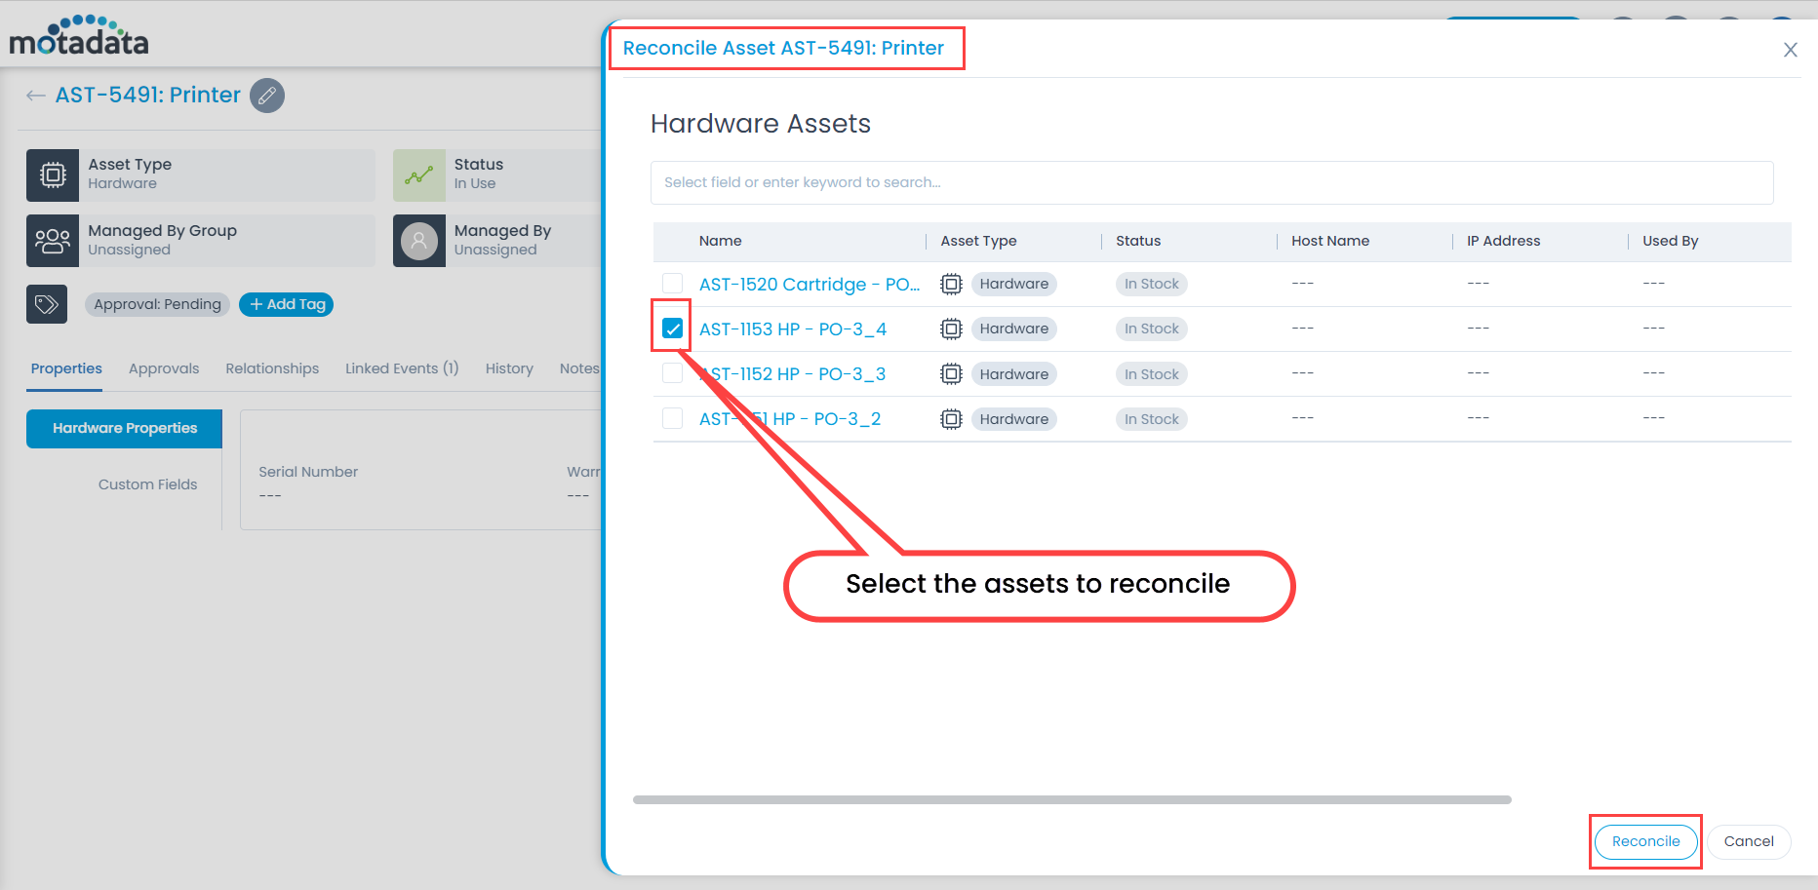1818x890 pixels.
Task: Click the Asset Type hardware chip icon
Action: [x=53, y=175]
